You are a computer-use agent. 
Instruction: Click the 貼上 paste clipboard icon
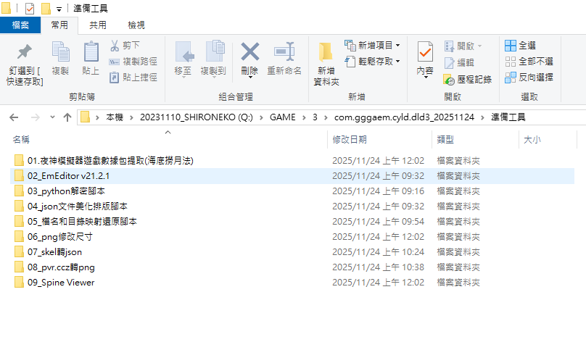click(x=91, y=53)
